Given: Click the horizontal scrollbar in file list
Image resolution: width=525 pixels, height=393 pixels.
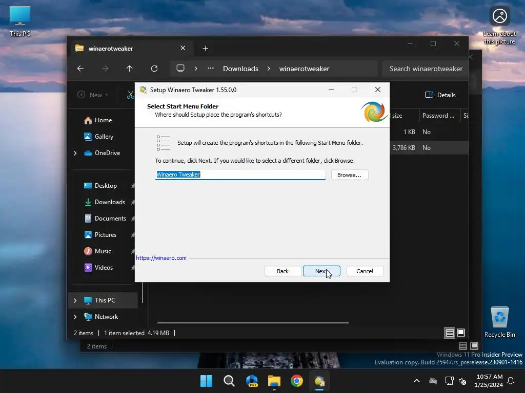Looking at the screenshot, I should coord(253,323).
